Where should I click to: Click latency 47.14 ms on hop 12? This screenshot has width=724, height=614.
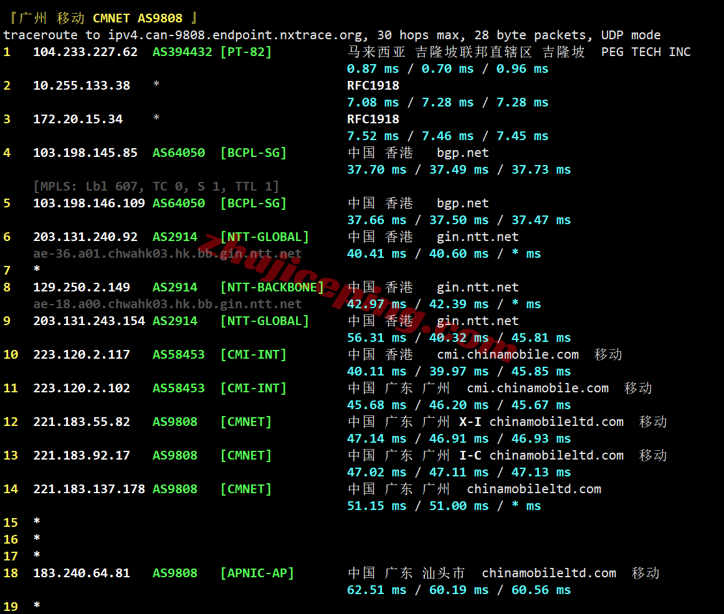(376, 438)
